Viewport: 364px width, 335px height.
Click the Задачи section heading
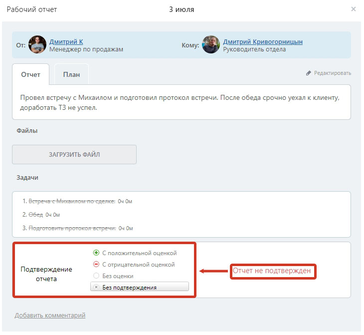click(x=27, y=178)
